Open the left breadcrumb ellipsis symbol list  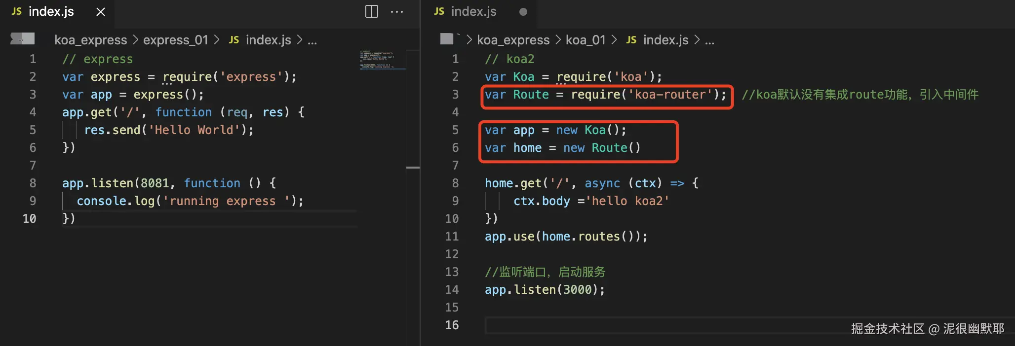[x=312, y=40]
